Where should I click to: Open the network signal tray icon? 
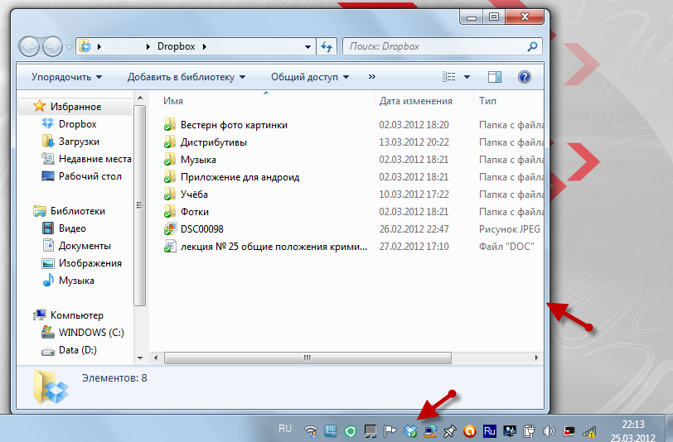point(588,431)
